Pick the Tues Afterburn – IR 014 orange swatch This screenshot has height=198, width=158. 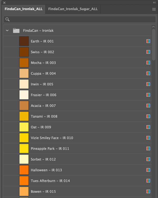(x=24, y=181)
